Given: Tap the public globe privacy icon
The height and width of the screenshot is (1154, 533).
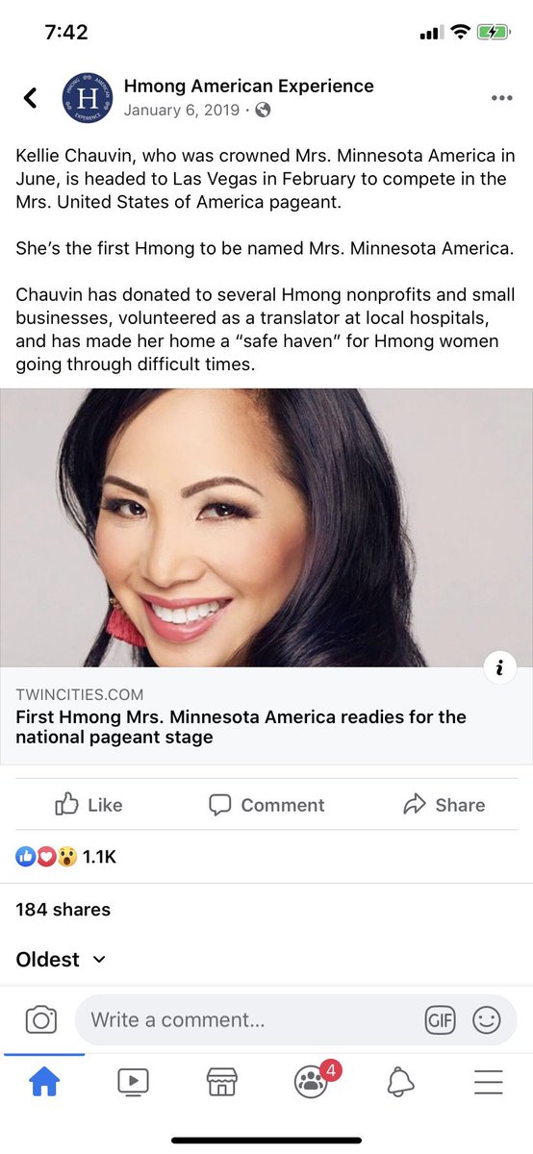Looking at the screenshot, I should point(263,110).
